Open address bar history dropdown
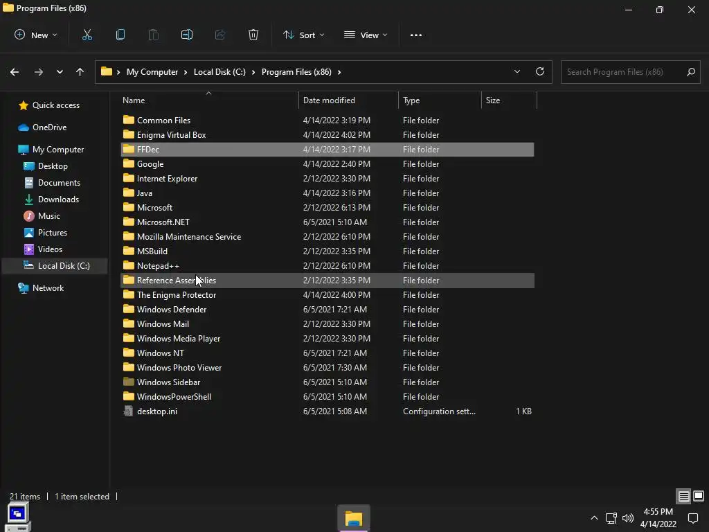Screen dimensions: 709x532 pos(517,71)
